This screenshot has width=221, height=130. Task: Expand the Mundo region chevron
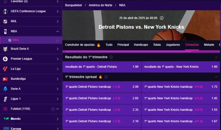(57, 119)
